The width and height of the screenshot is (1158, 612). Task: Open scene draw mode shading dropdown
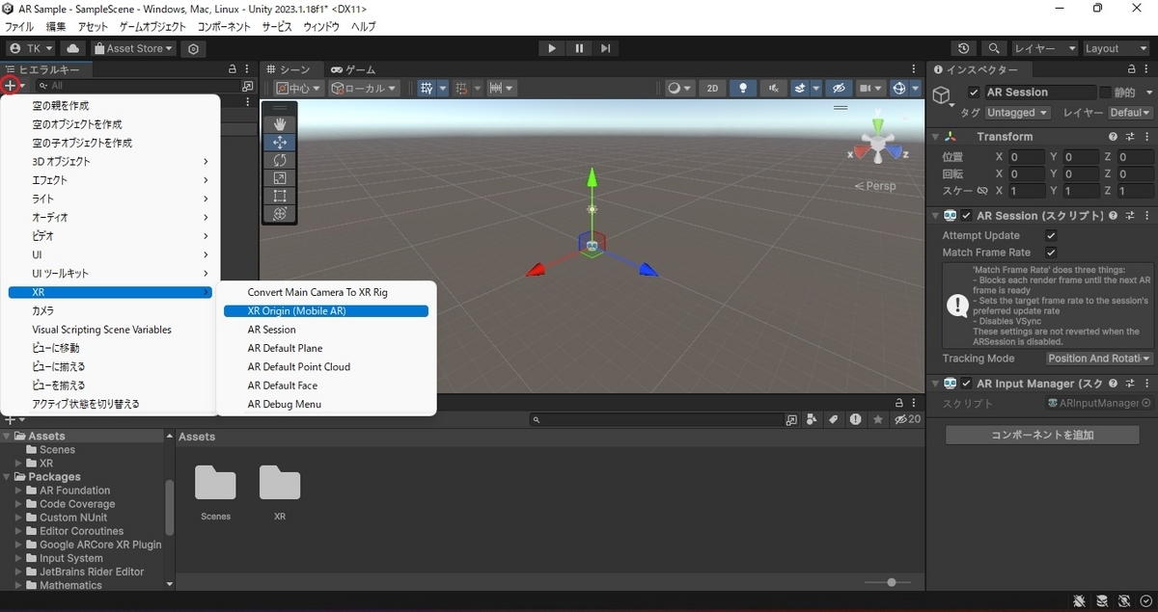click(679, 88)
